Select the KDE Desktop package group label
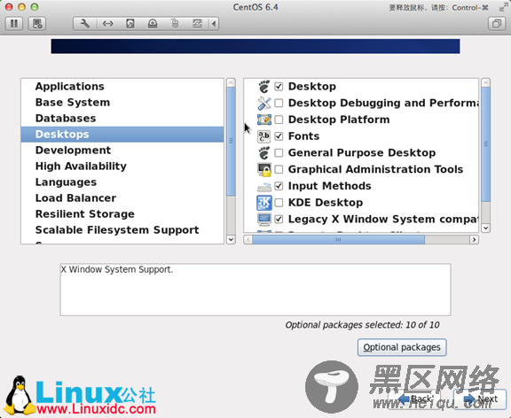The width and height of the screenshot is (511, 418). pos(326,203)
